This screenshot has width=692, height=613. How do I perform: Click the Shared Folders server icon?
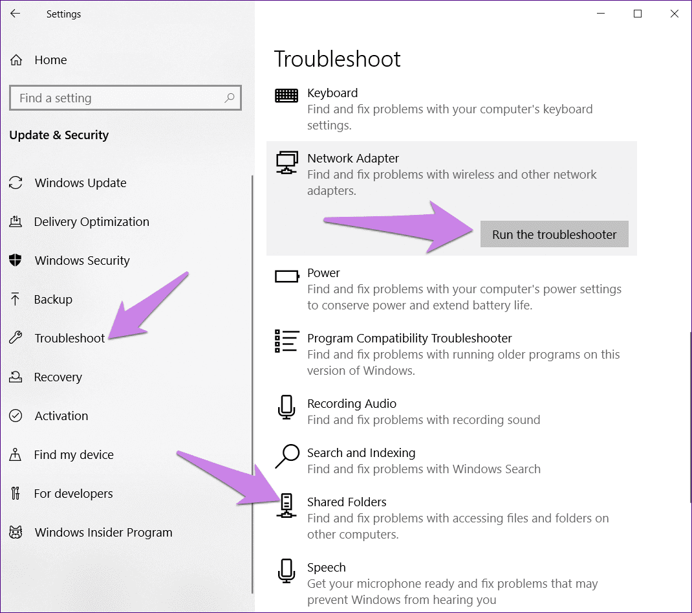click(287, 506)
